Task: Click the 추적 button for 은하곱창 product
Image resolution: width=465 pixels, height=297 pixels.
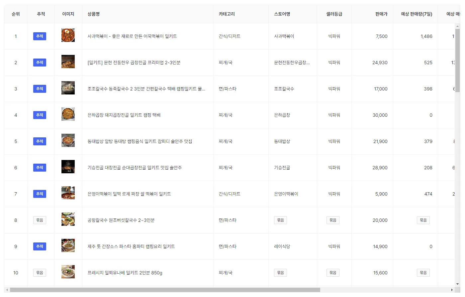Action: [40, 115]
